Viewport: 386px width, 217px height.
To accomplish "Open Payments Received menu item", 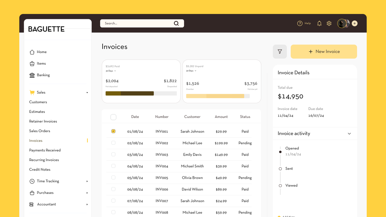I will pyautogui.click(x=45, y=150).
